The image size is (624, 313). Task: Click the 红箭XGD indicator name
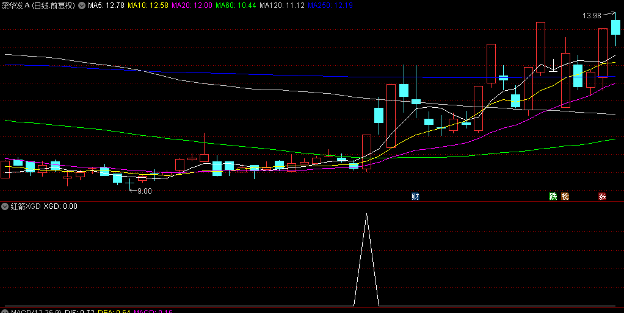26,206
